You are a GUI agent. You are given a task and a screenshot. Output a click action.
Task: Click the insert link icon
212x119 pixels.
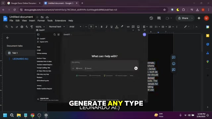[x=128, y=27]
